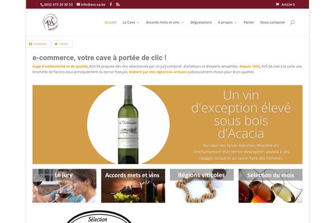This screenshot has width=335, height=223.
Task: Go to the Accueil menu item
Action: pyautogui.click(x=111, y=22)
